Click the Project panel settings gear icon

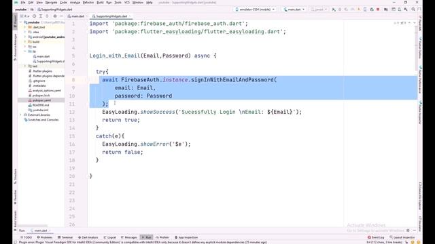click(55, 16)
